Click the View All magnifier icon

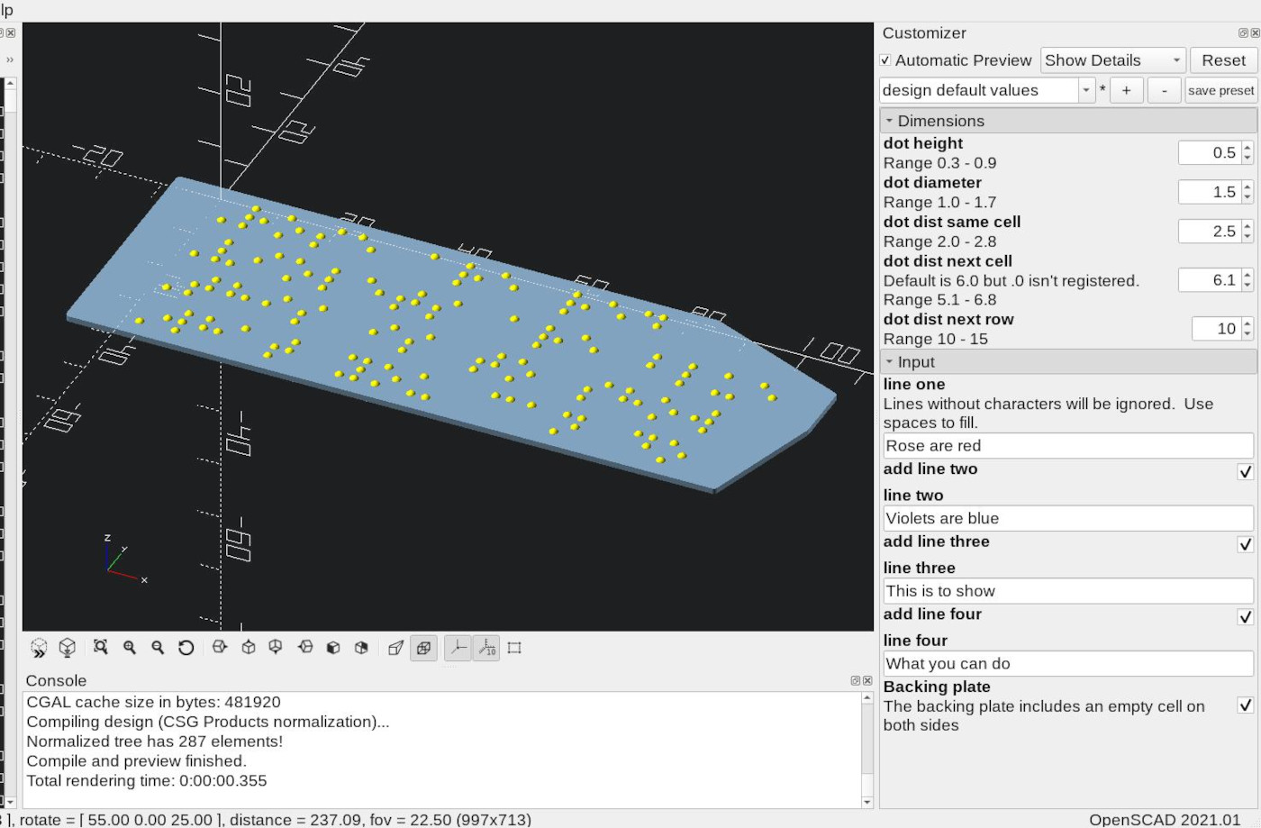[x=101, y=648]
